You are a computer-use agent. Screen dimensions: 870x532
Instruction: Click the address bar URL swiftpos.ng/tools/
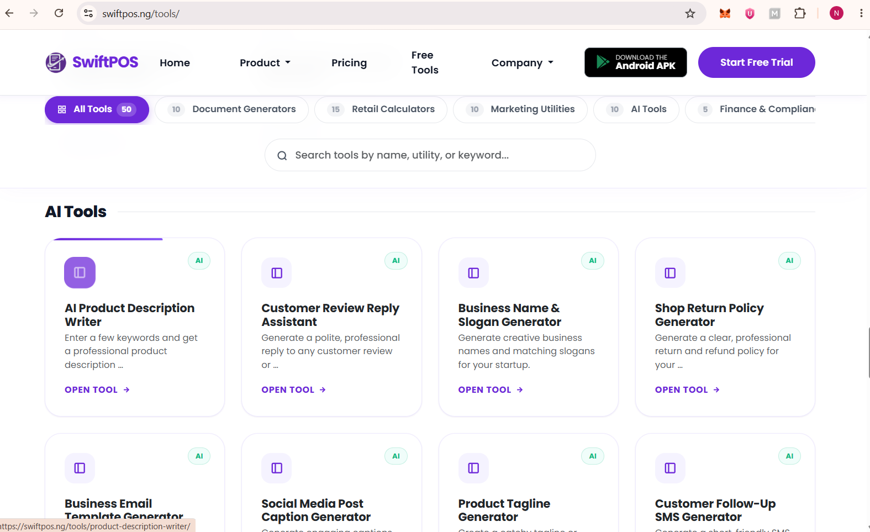click(141, 14)
